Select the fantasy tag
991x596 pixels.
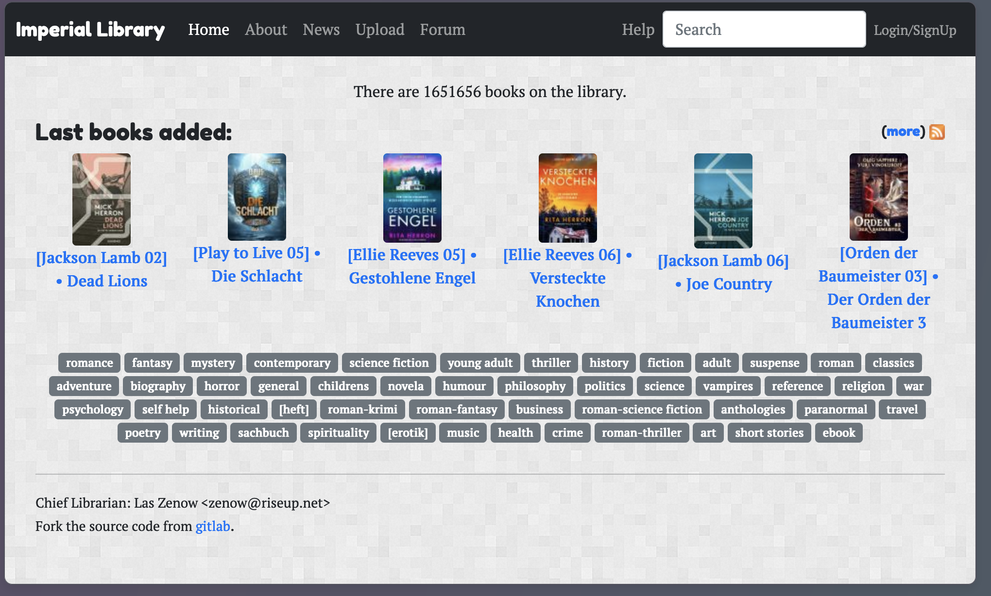(152, 363)
